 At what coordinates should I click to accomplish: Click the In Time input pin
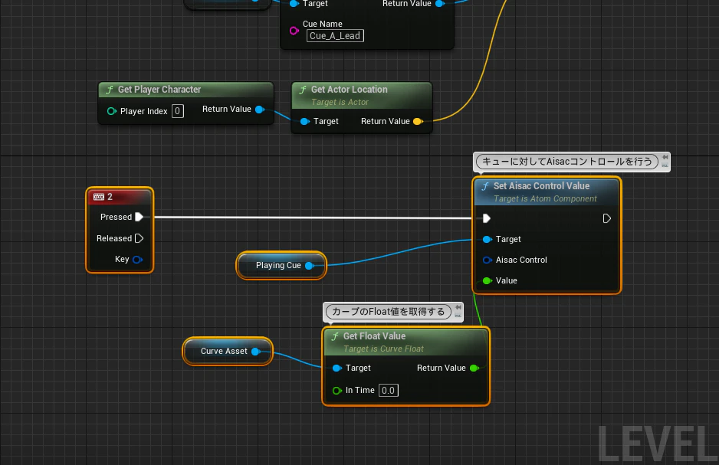click(x=337, y=391)
